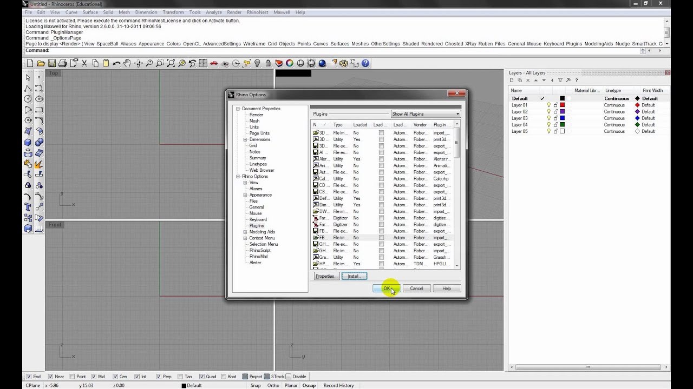693x389 pixels.
Task: Toggle the lock on Layer 02
Action: (x=555, y=111)
